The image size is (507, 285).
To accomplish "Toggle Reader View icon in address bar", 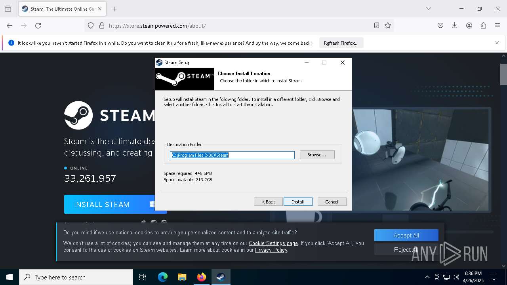I will [377, 25].
